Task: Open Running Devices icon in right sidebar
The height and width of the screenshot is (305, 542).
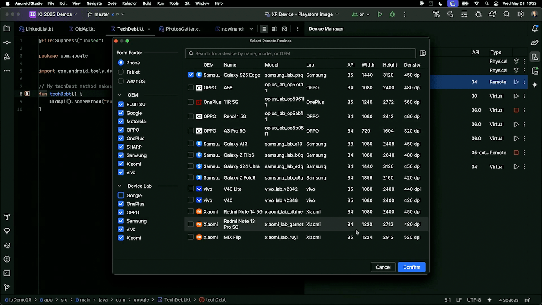Action: tap(535, 71)
